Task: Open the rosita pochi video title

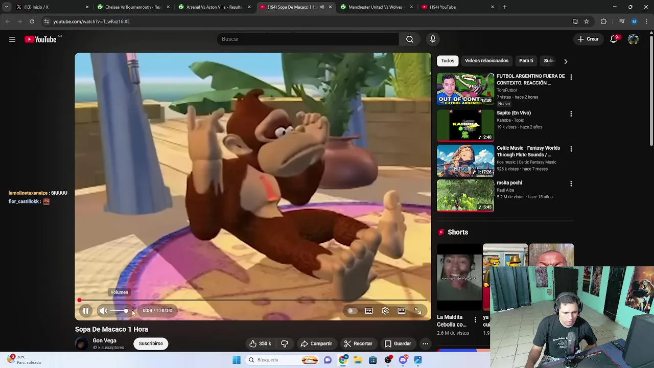Action: tap(509, 182)
